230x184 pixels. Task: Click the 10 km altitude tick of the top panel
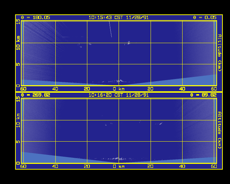pyautogui.click(x=18, y=43)
